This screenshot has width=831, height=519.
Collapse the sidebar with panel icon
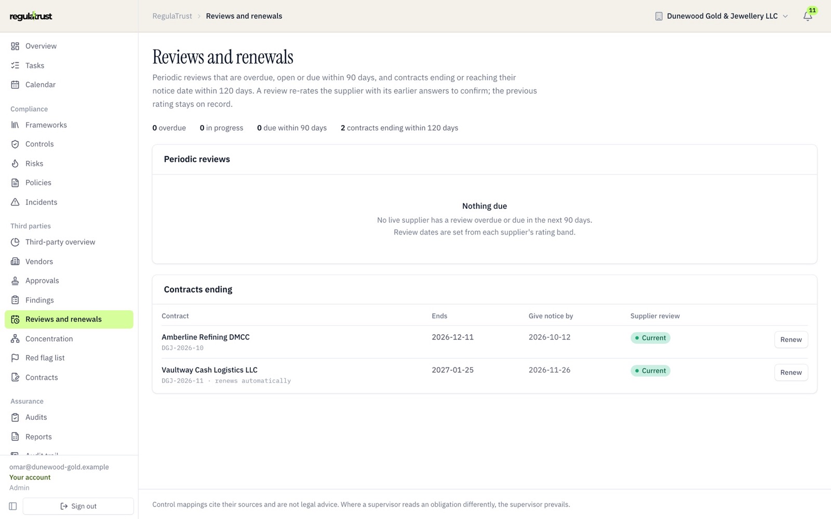13,506
